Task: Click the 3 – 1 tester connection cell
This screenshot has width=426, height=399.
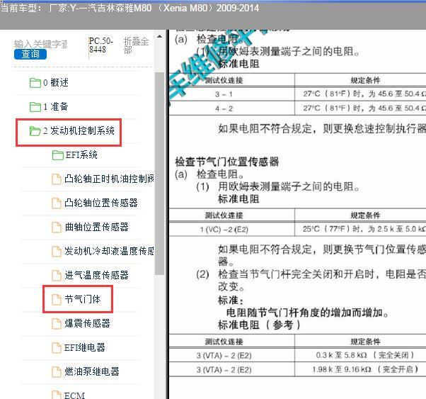Action: point(231,94)
